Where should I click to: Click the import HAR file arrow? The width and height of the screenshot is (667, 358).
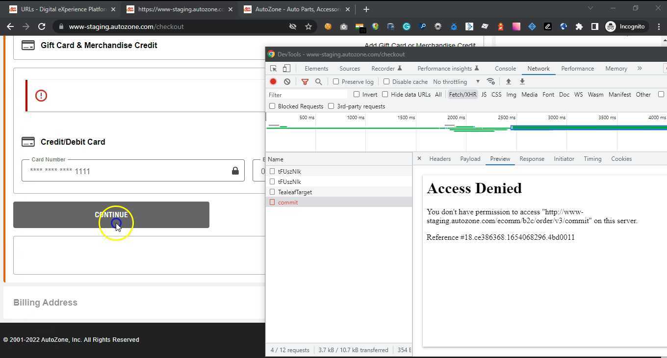tap(509, 81)
